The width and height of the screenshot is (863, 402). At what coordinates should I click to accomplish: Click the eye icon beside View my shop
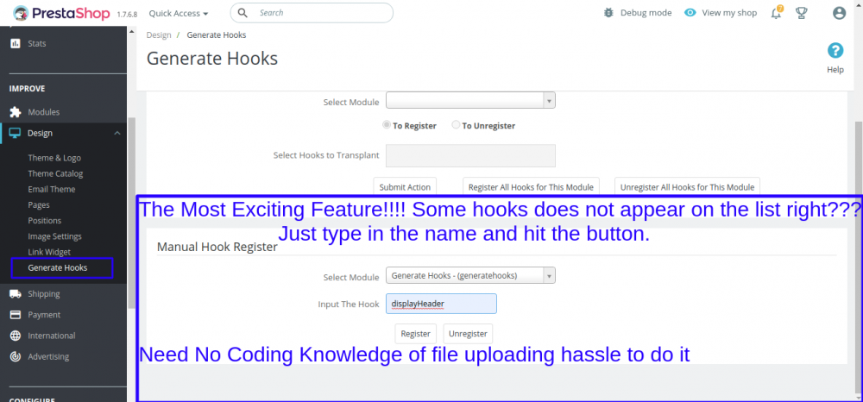[690, 13]
